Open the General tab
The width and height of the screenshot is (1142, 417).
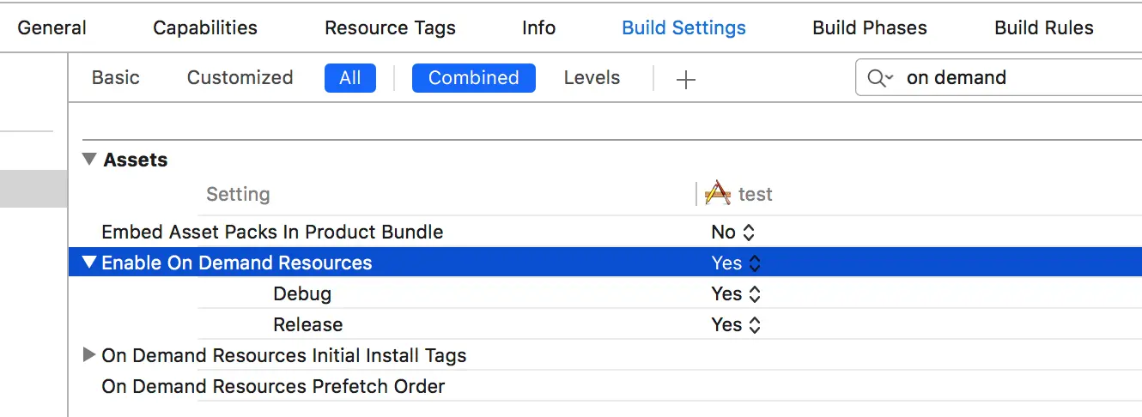[x=52, y=27]
